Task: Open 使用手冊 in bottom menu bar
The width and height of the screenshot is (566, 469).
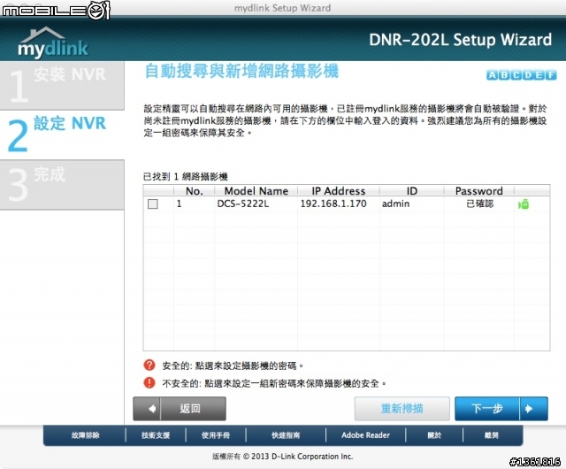Action: tap(216, 435)
